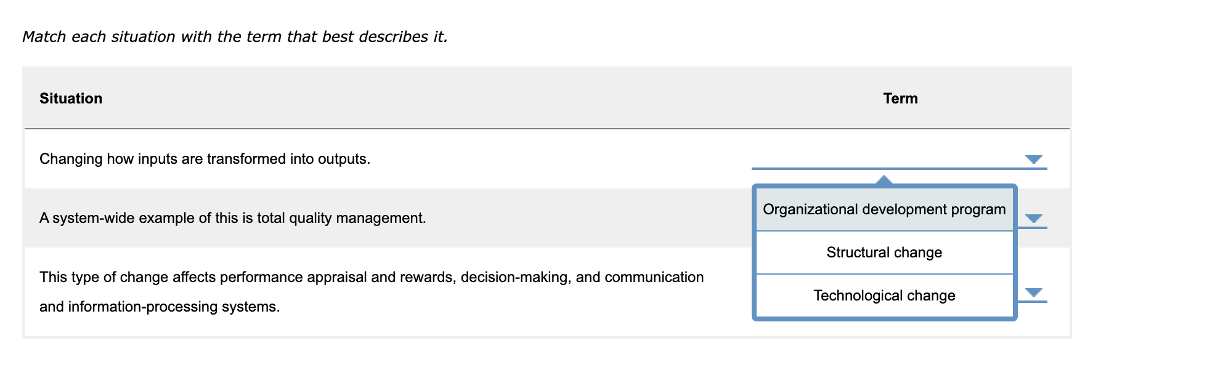The width and height of the screenshot is (1215, 383).
Task: Click the highlighted 'Organizational development program' entry
Action: click(884, 209)
